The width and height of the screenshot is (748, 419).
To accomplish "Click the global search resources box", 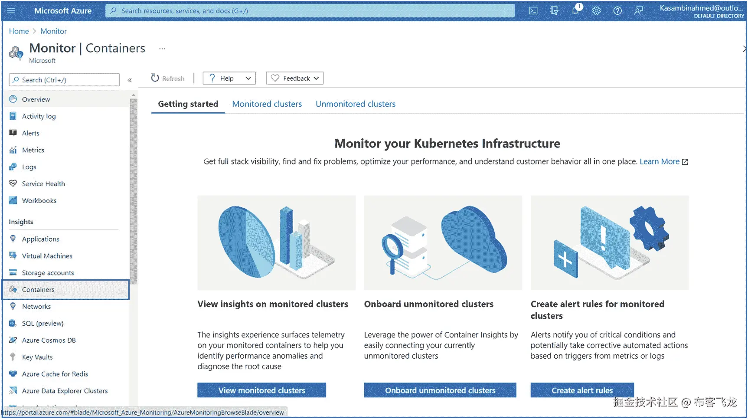I will (310, 11).
